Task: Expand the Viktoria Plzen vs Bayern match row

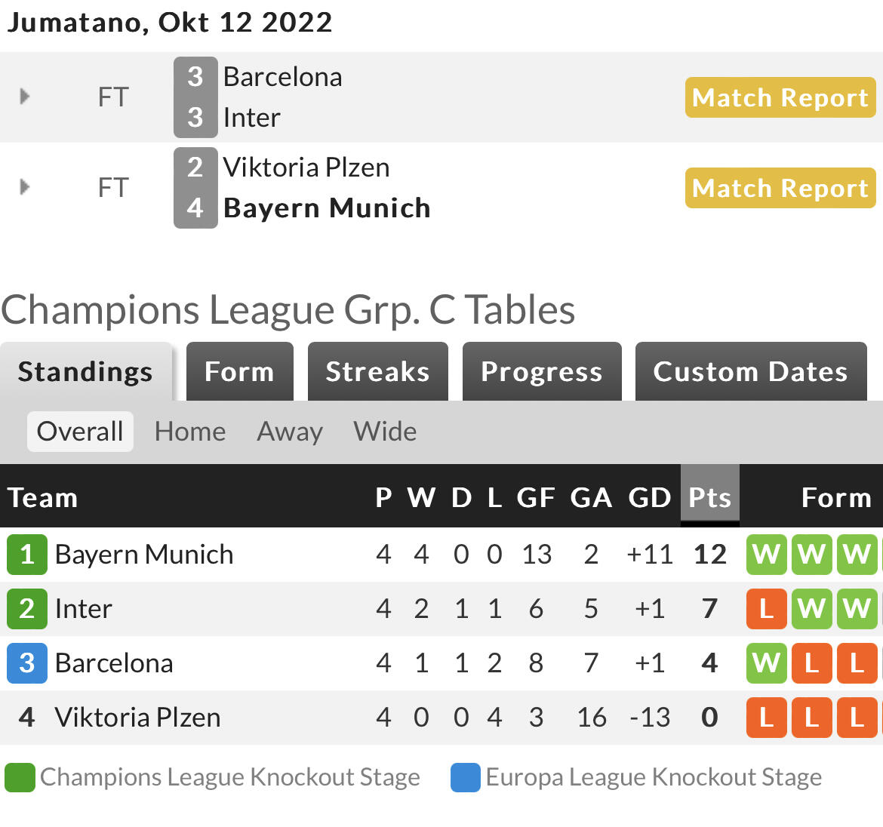Action: pyautogui.click(x=24, y=187)
